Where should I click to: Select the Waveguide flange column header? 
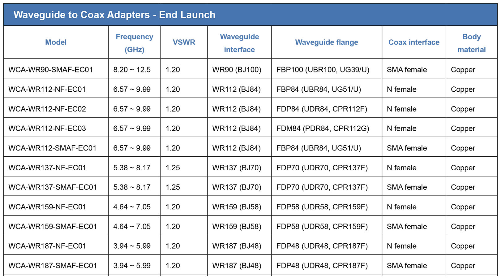click(327, 42)
